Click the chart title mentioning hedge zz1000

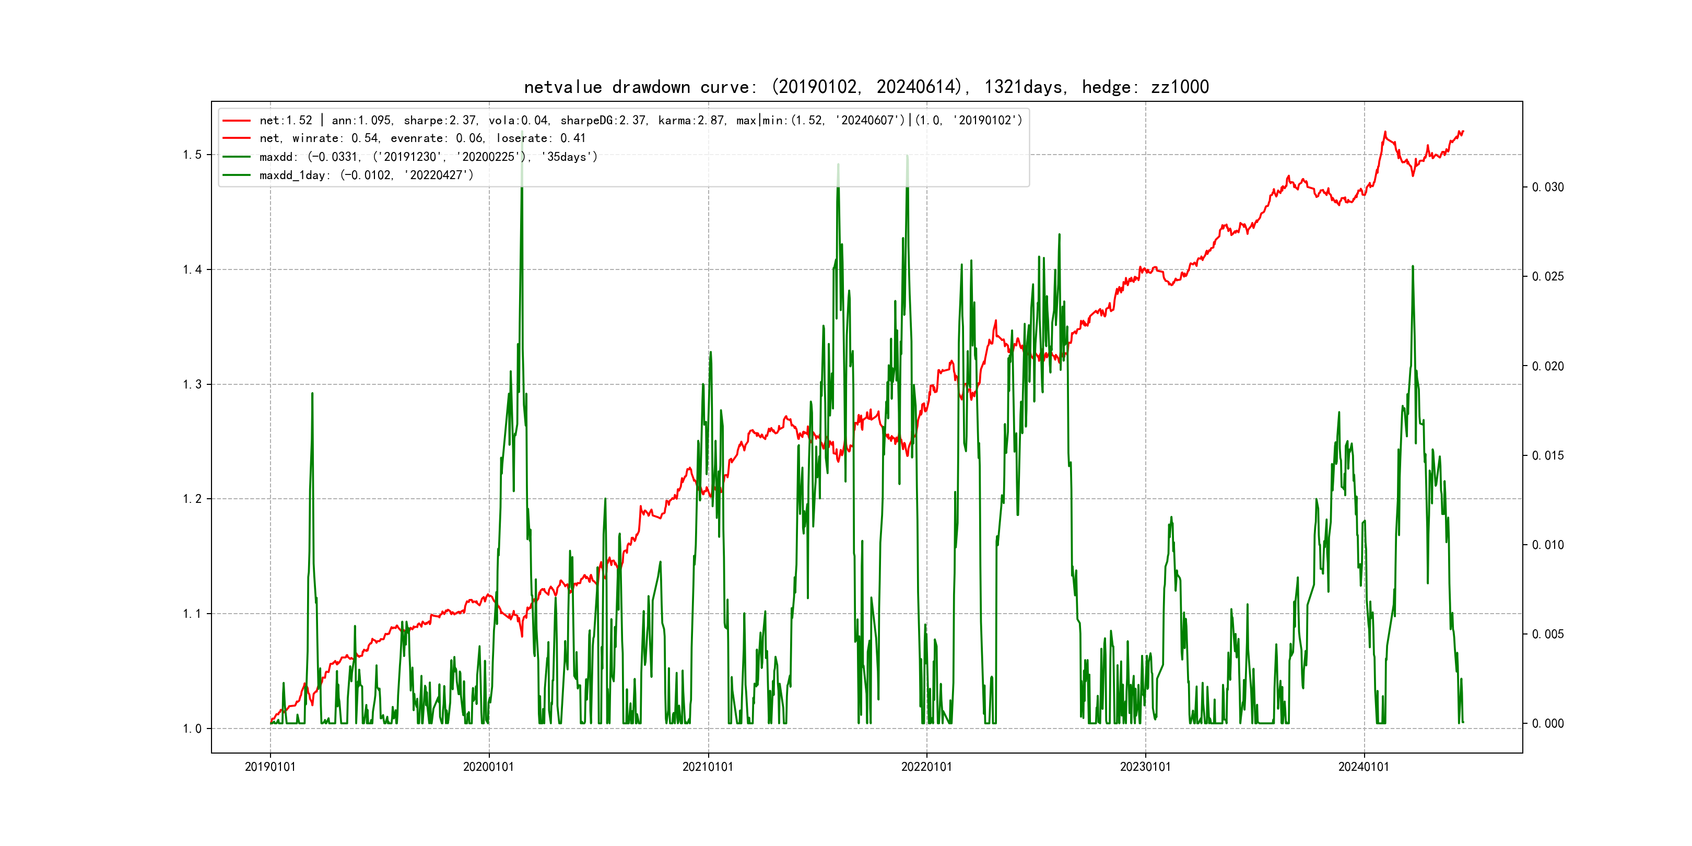pyautogui.click(x=866, y=87)
